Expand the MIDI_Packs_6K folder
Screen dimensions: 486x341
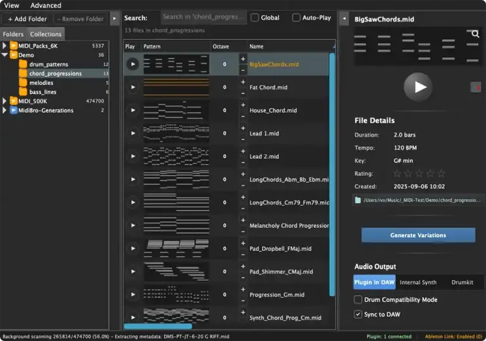pos(4,46)
